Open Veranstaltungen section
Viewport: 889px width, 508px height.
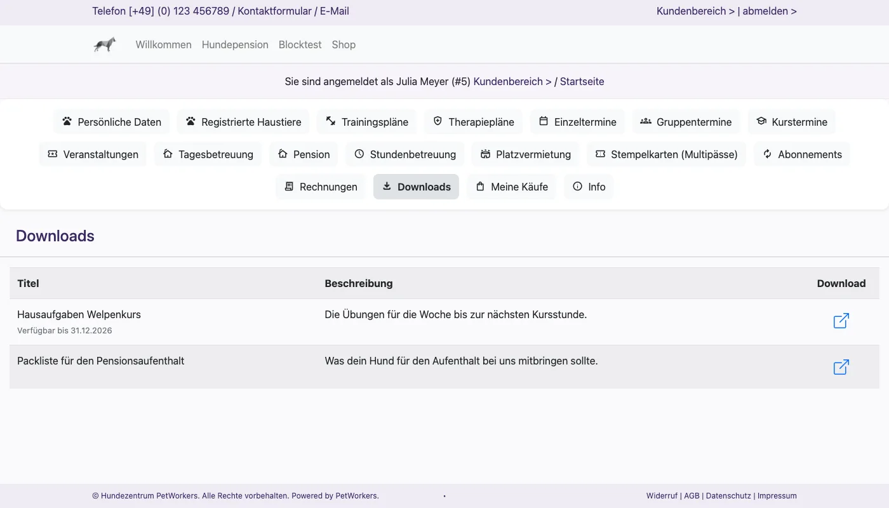(x=93, y=154)
